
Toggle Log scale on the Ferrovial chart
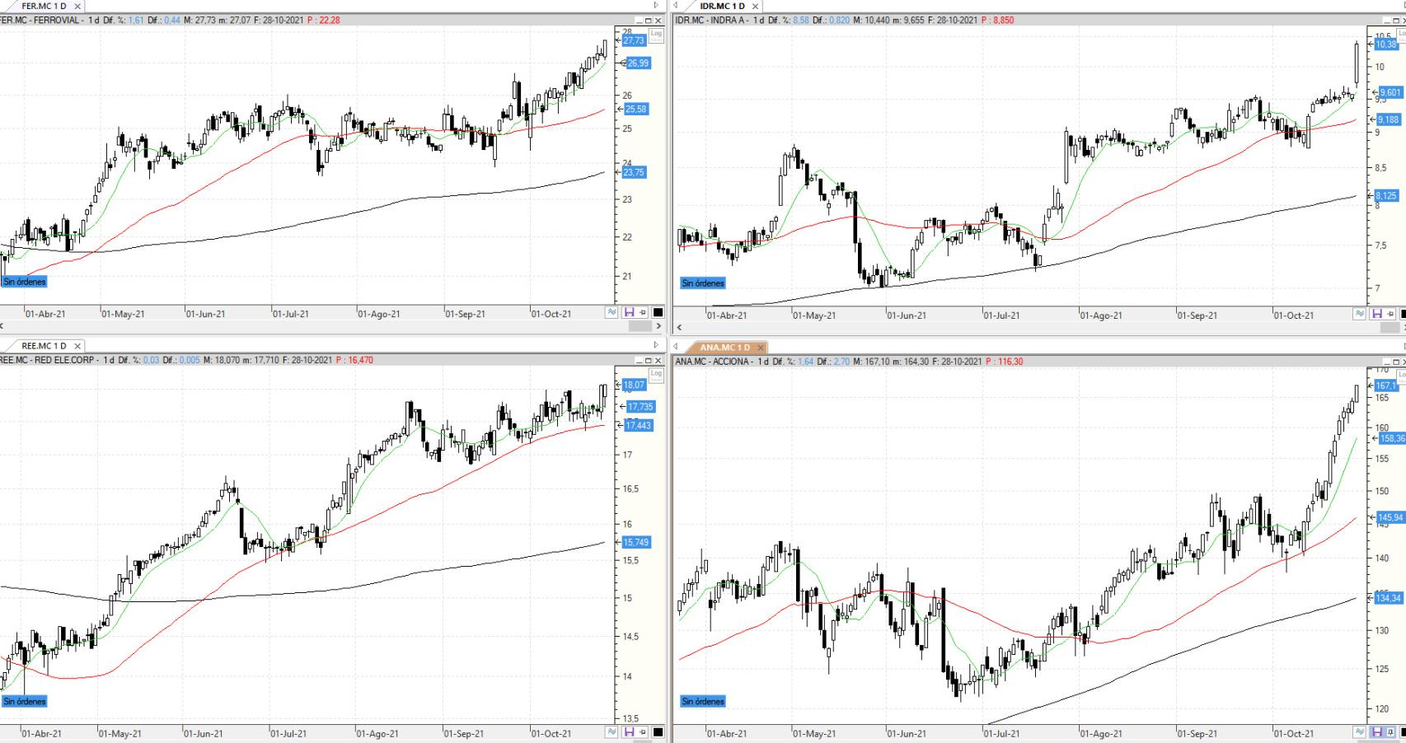tap(656, 34)
